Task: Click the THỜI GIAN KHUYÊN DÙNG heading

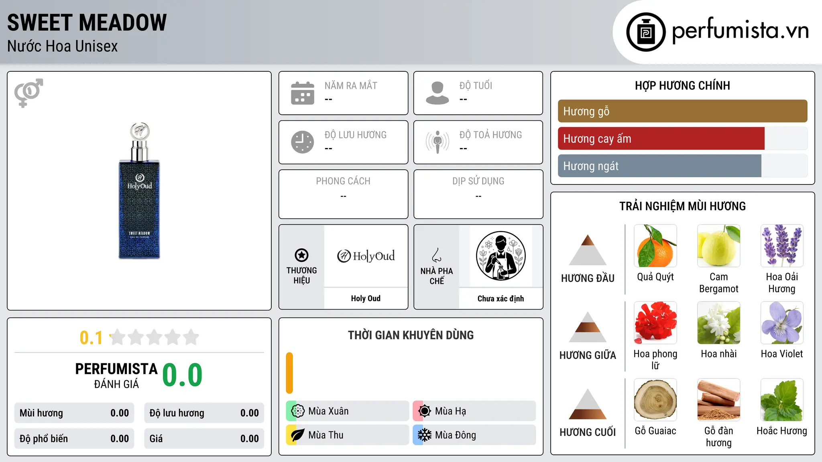Action: click(x=411, y=335)
